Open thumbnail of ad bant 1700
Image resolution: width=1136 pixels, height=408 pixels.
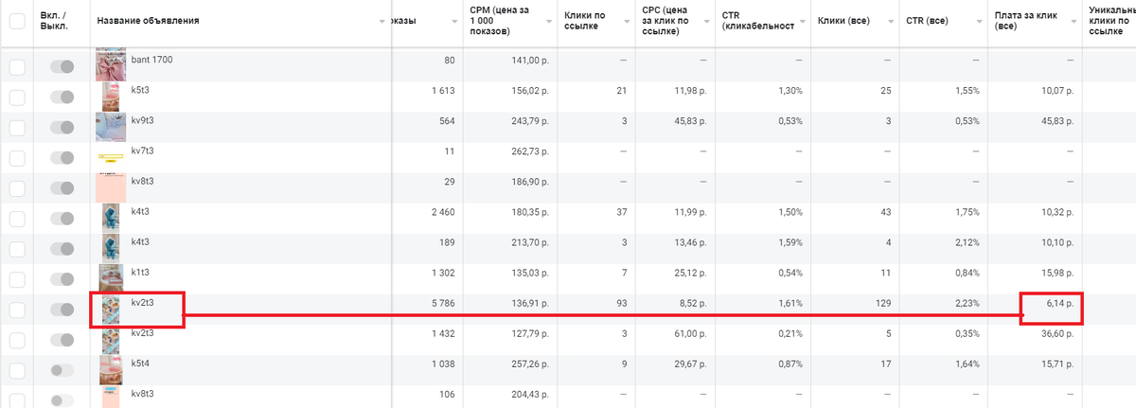tap(112, 64)
